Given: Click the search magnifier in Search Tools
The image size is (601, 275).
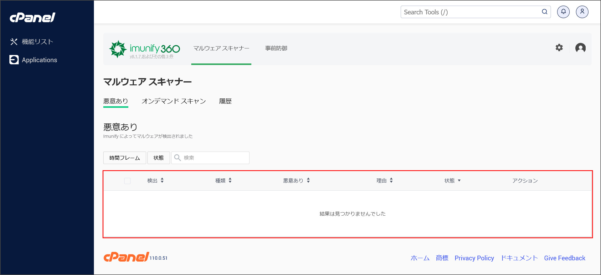Looking at the screenshot, I should (x=545, y=12).
